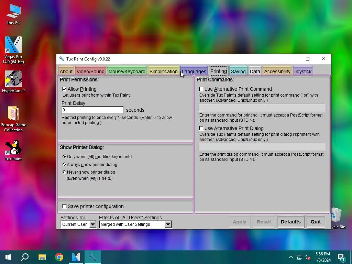Select Tux Paint Config taskbar icon
Viewport: 352px width, 264px height.
[93, 257]
